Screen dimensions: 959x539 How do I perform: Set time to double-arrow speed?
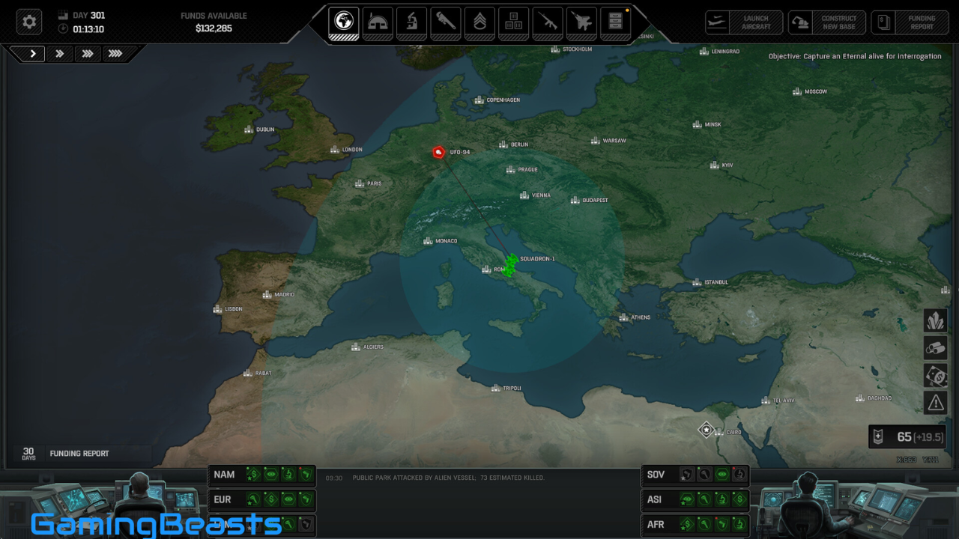click(x=59, y=54)
